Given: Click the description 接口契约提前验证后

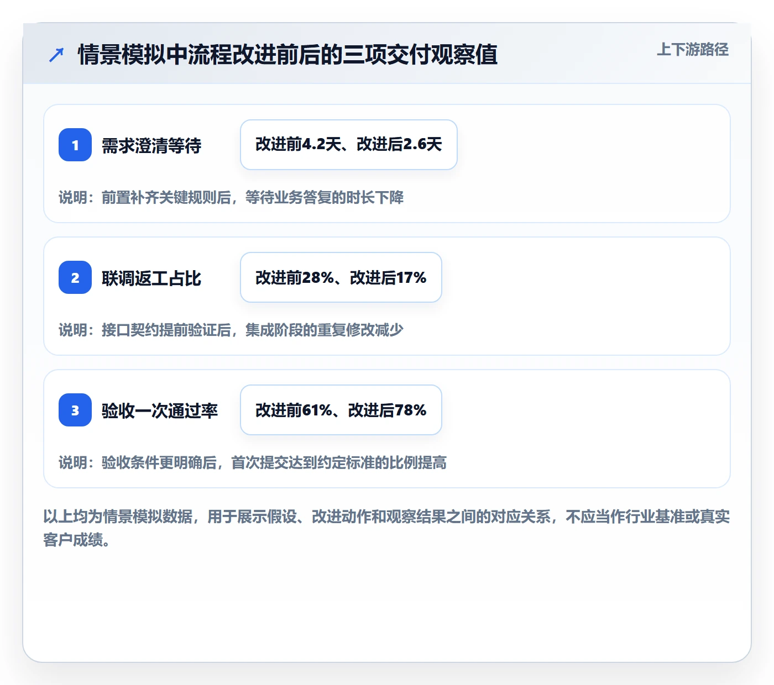Looking at the screenshot, I should [231, 330].
